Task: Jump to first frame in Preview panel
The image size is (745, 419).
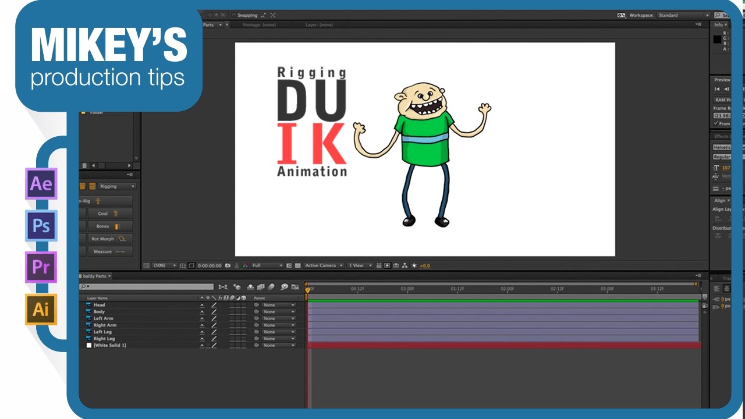Action: coord(717,89)
